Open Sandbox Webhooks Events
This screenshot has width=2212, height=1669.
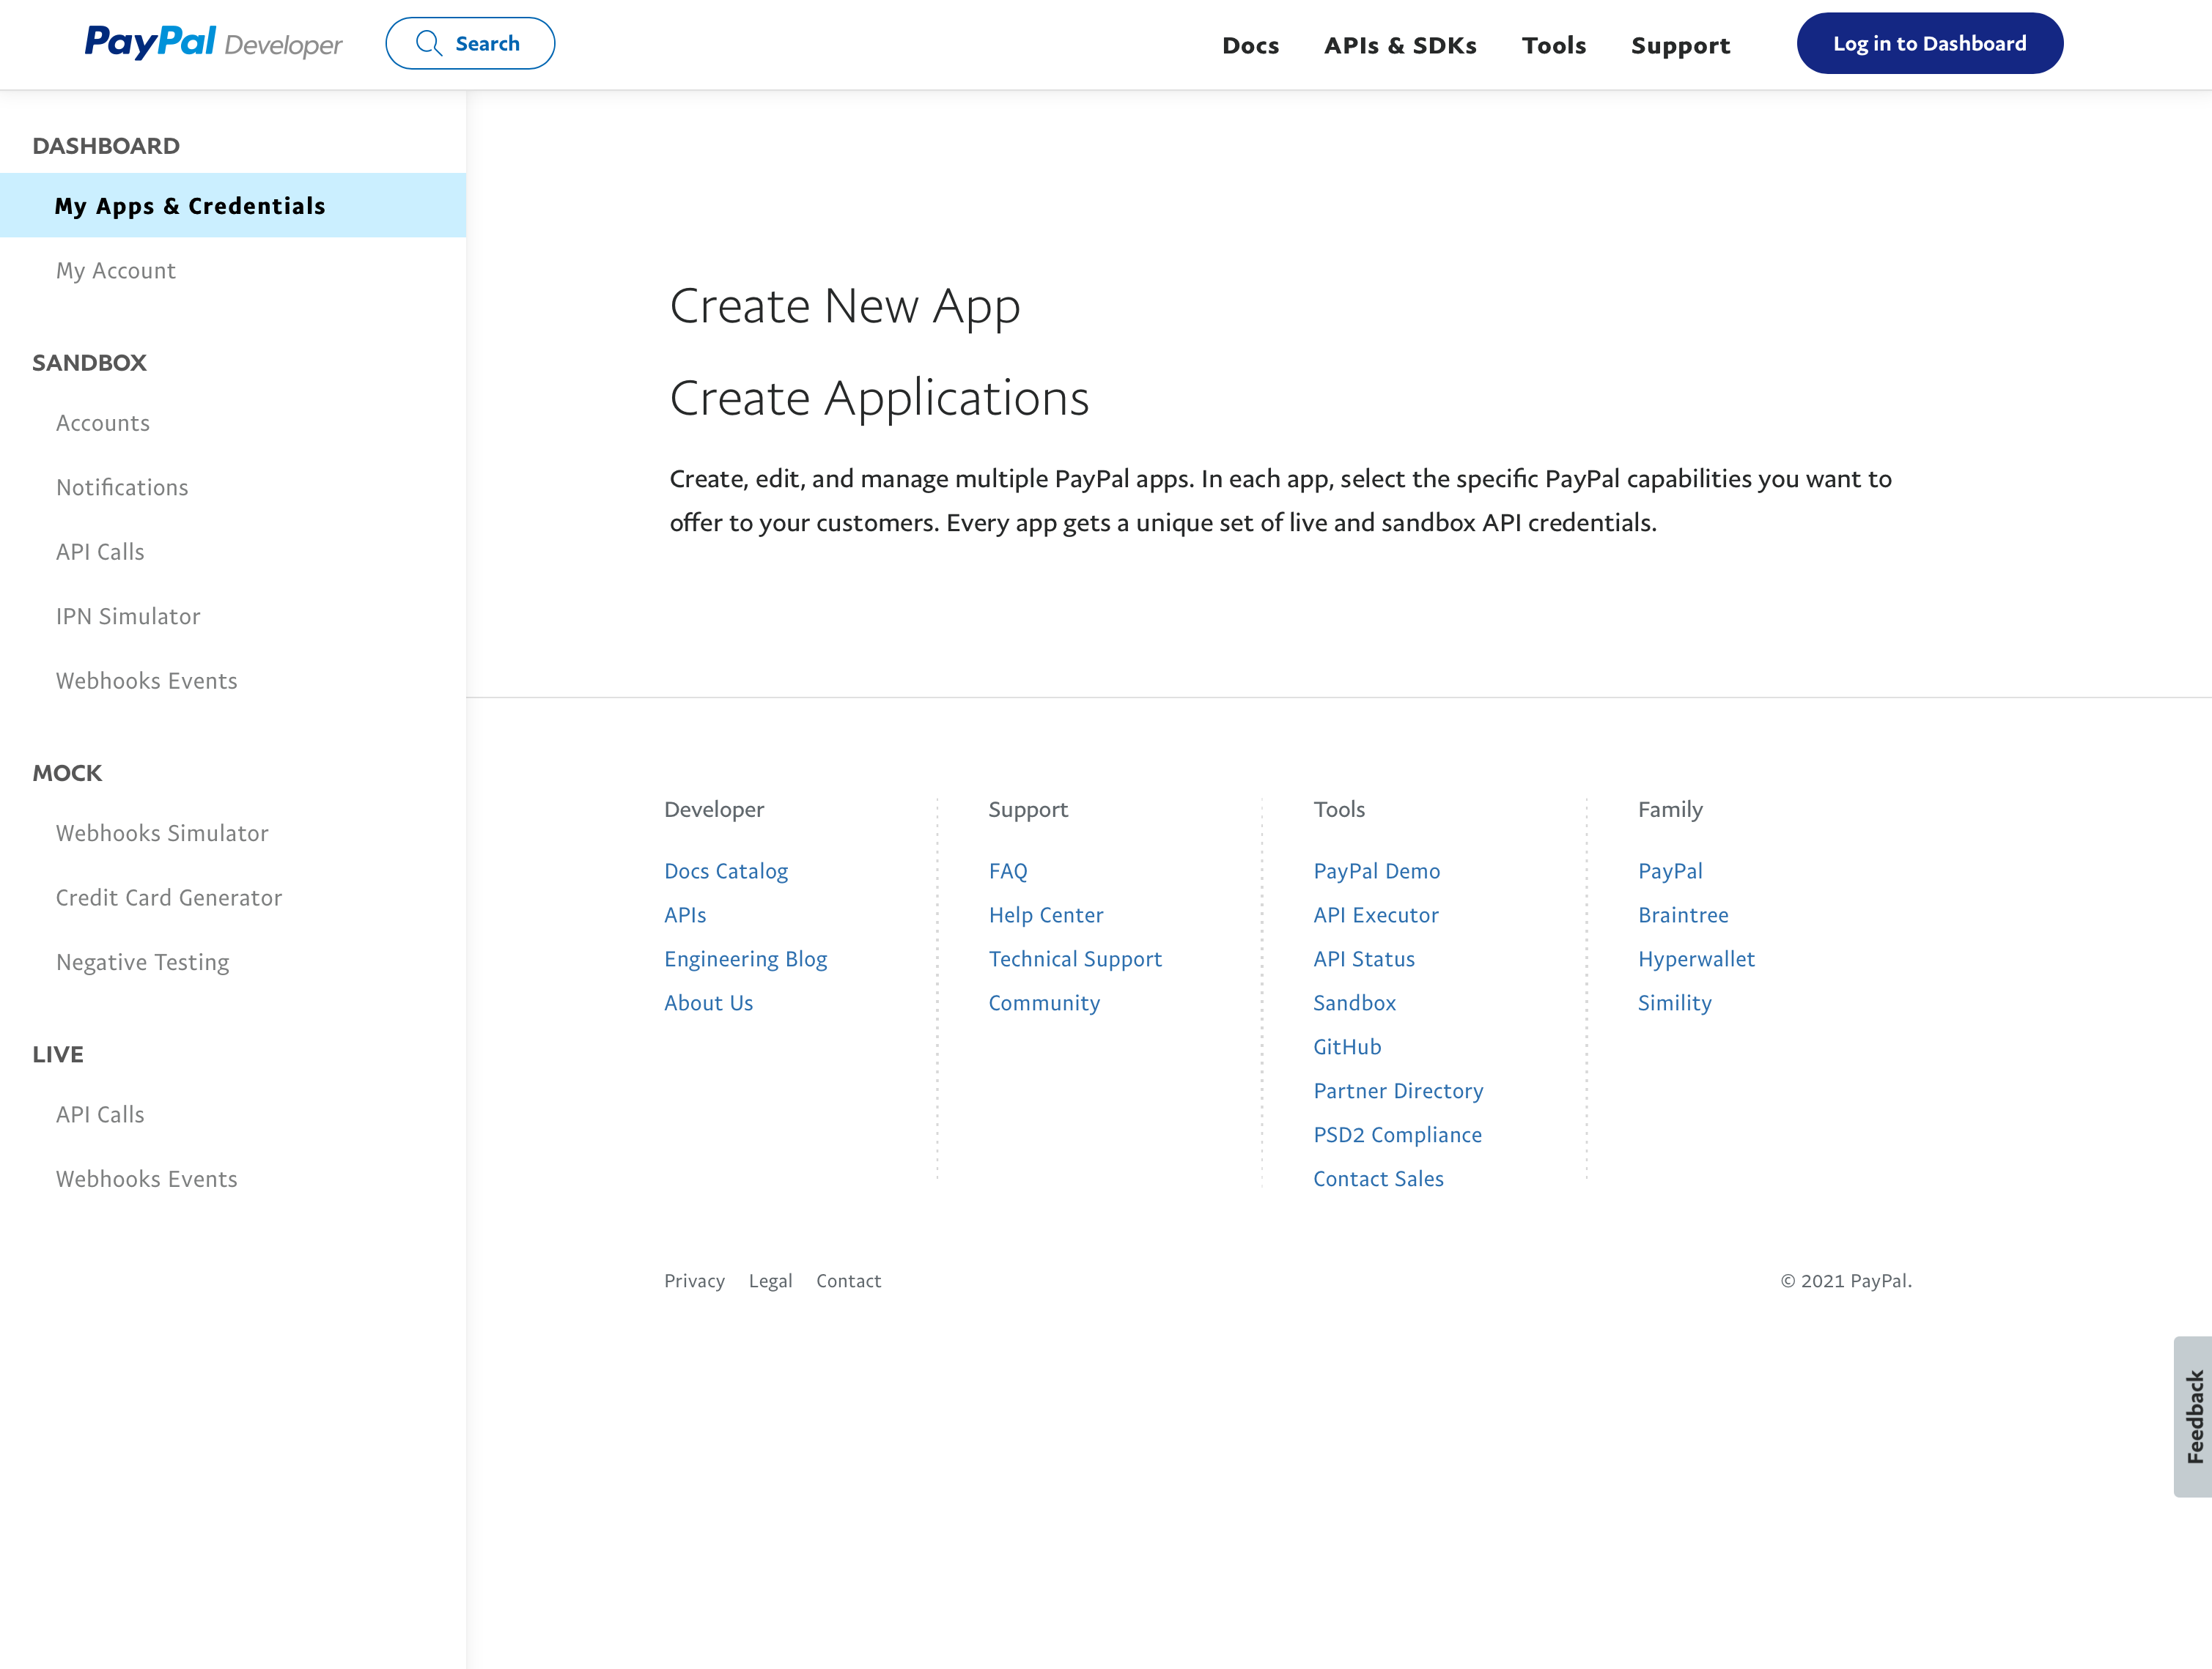147,681
